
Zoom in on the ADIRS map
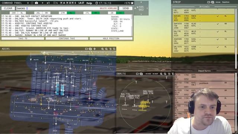pos(103,49)
